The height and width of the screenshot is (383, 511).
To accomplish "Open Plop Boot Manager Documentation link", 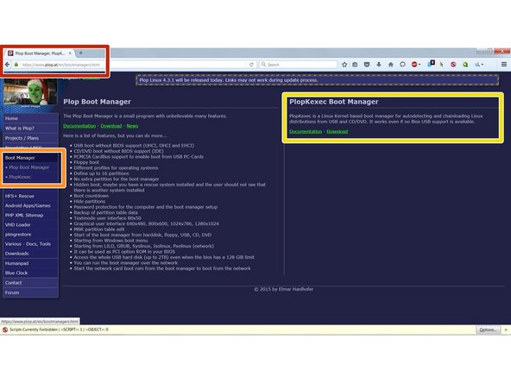I will click(79, 126).
